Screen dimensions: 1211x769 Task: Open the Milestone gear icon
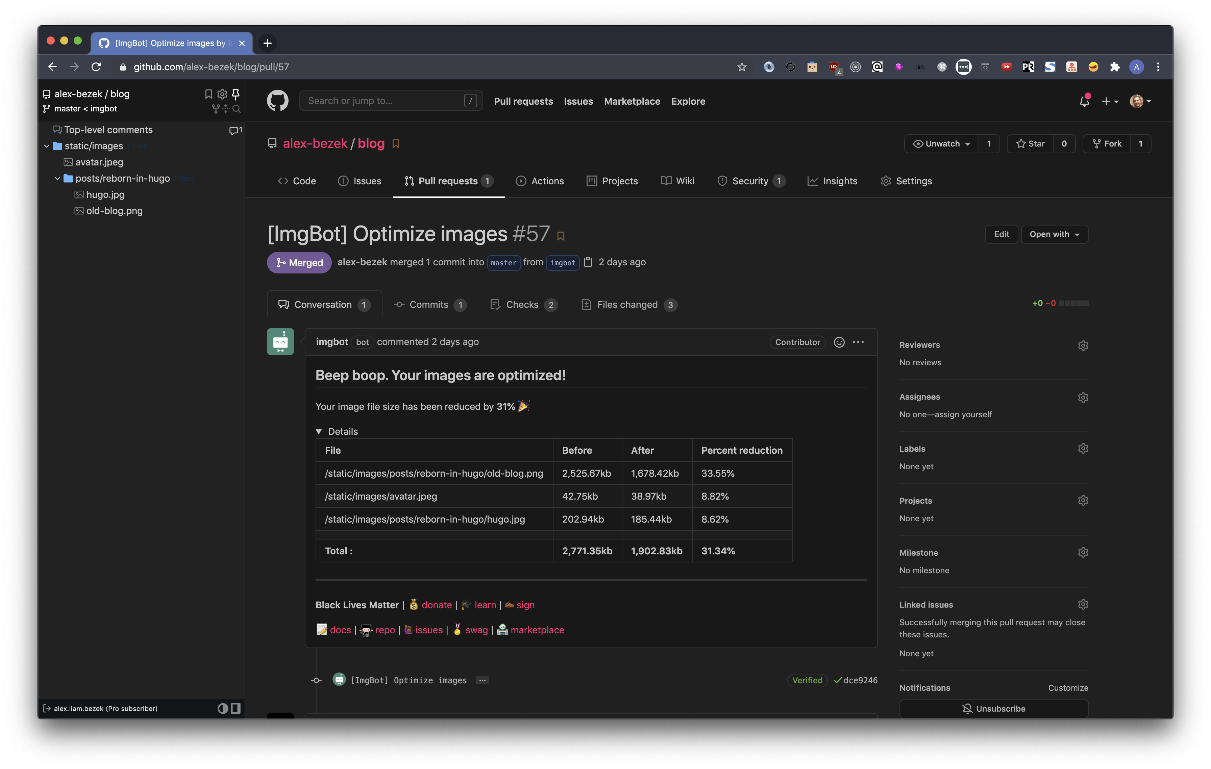[x=1083, y=553]
